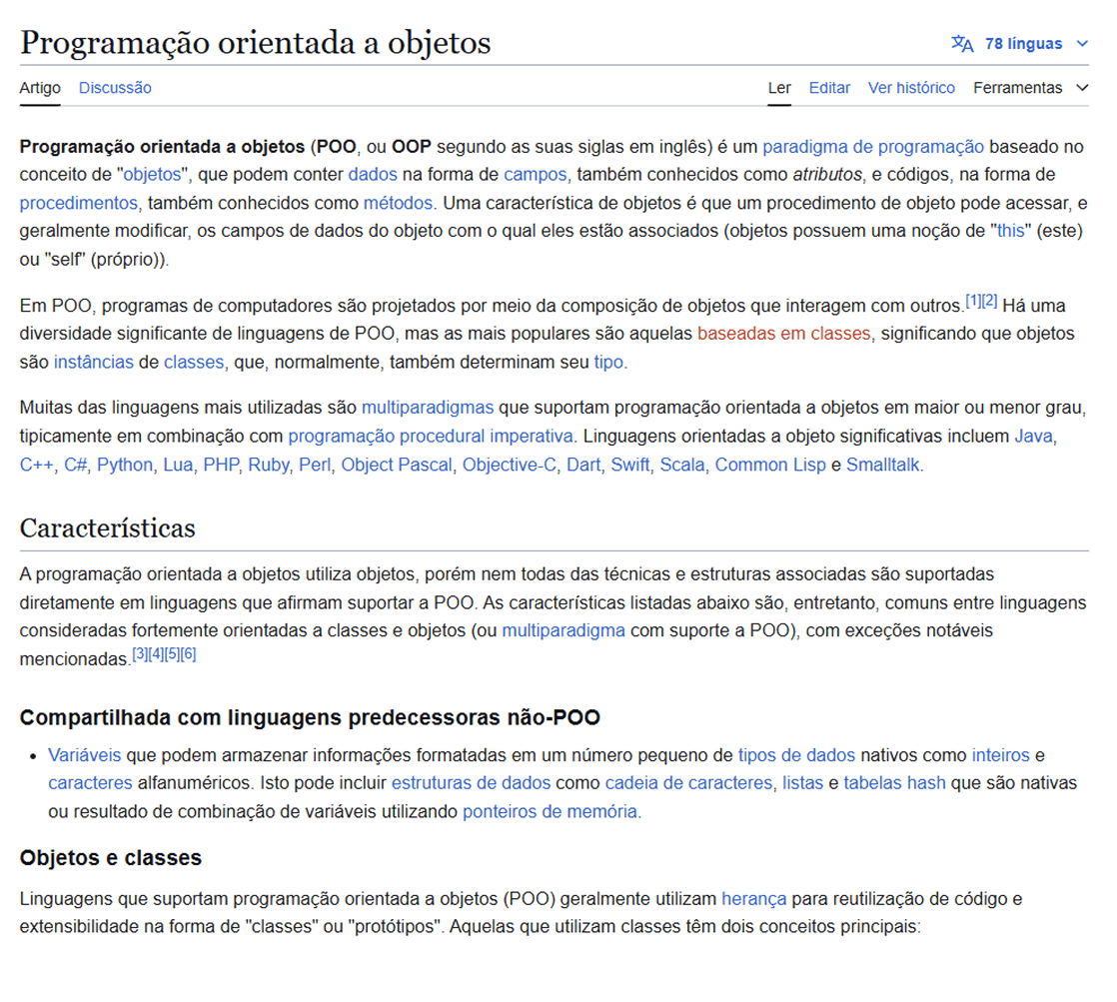Open the Python language link
Viewport: 1117px width, 1002px height.
coord(125,465)
